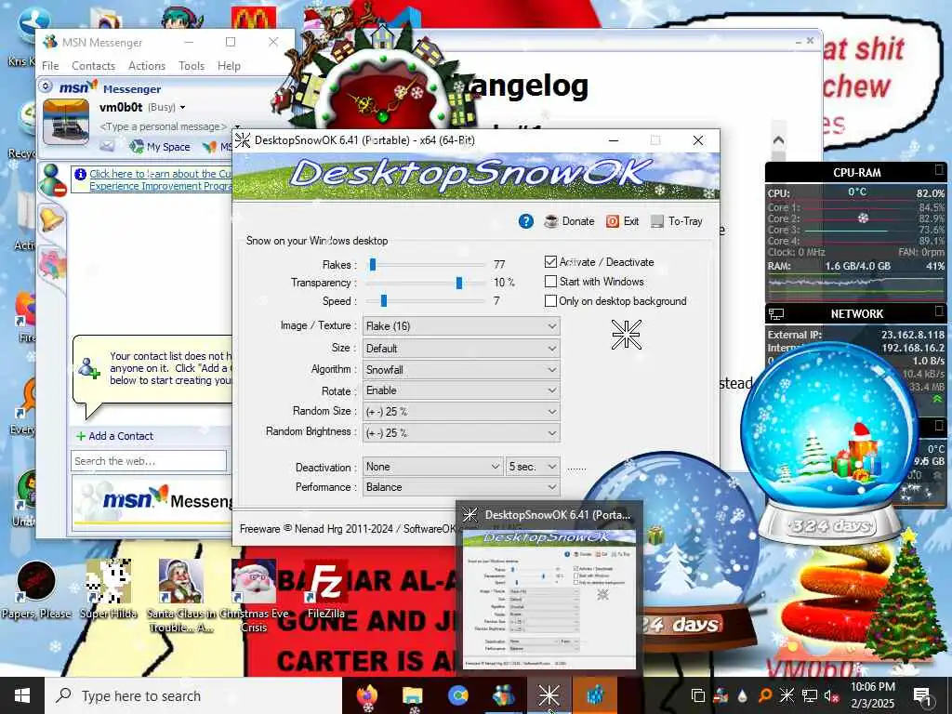Open the orange-highlighted taskbar app icon

coord(594,695)
